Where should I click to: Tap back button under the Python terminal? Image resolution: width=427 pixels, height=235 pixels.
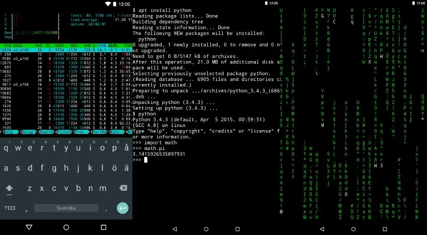[x=175, y=229]
